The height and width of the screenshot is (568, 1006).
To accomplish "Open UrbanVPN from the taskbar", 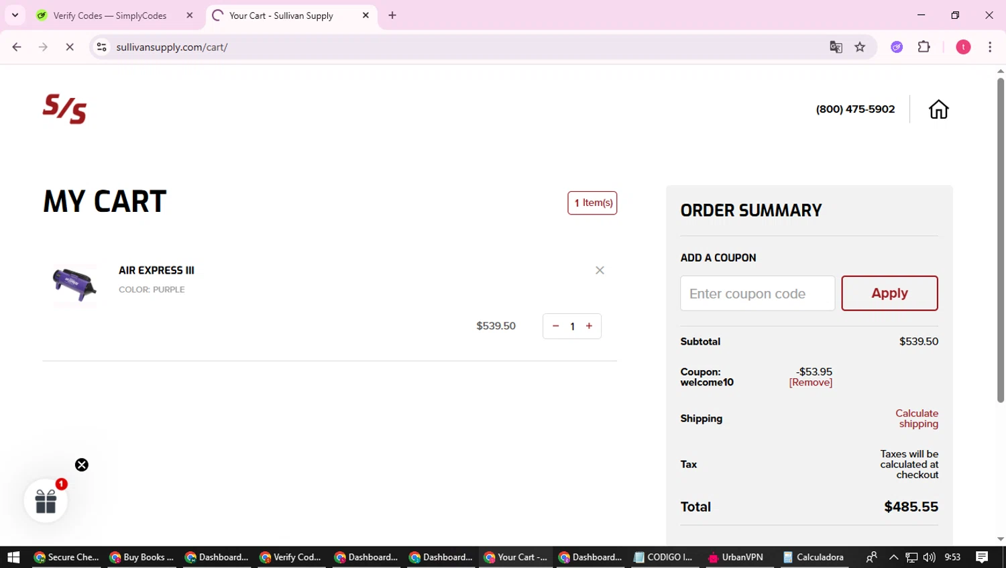I will point(736,557).
